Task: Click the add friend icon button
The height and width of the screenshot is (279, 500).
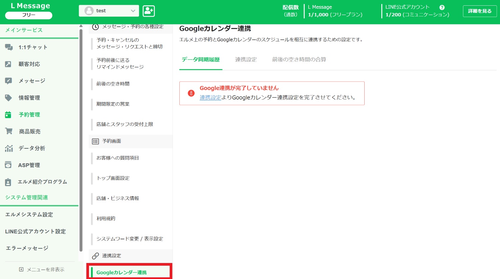Action: pyautogui.click(x=149, y=11)
